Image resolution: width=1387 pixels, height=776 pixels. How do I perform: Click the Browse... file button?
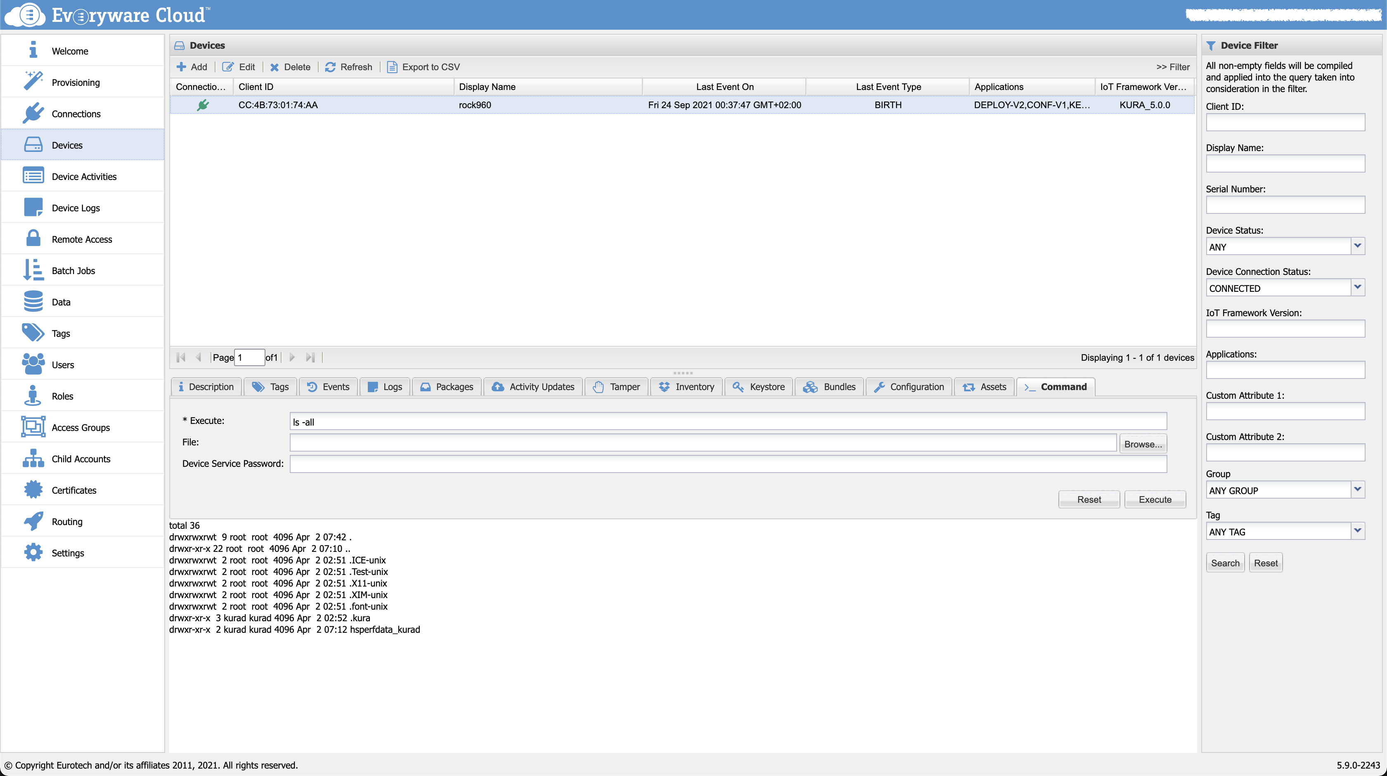pyautogui.click(x=1143, y=444)
